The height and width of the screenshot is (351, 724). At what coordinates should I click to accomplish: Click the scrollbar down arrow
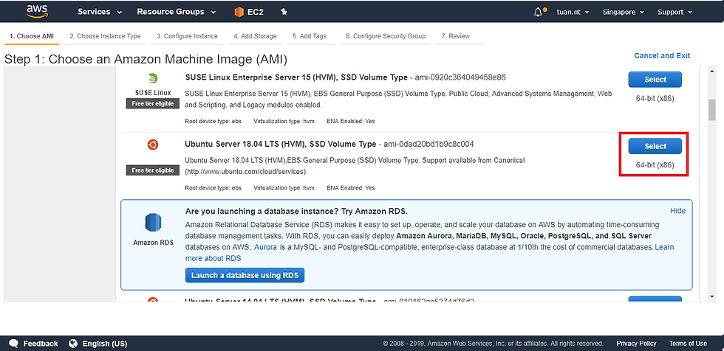tap(711, 296)
